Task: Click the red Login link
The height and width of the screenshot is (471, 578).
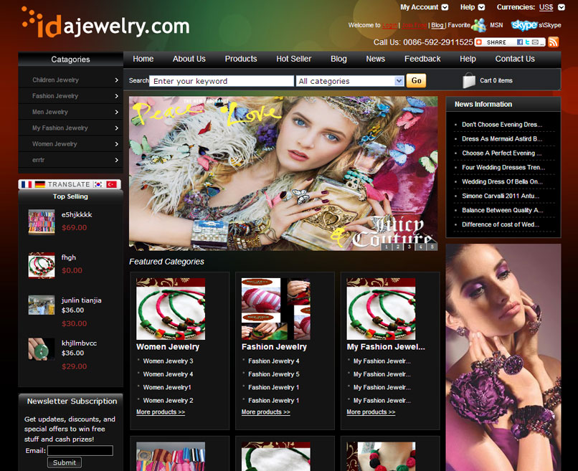Action: click(x=389, y=25)
